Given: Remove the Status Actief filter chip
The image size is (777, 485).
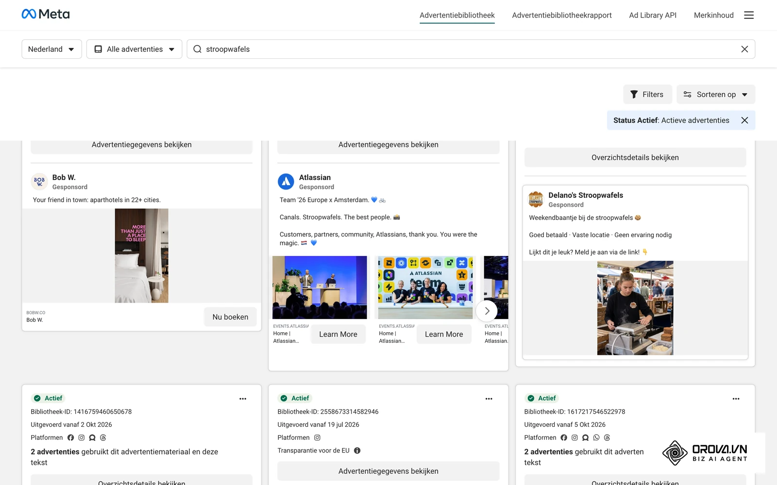Looking at the screenshot, I should pyautogui.click(x=744, y=120).
